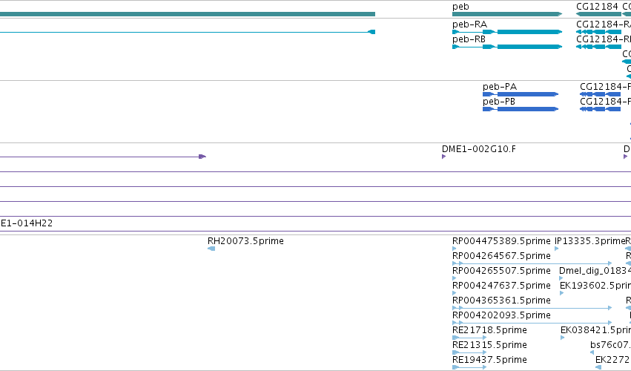Open the peb-RB transcript label
Viewport: 631px width, 371px height.
(469, 39)
